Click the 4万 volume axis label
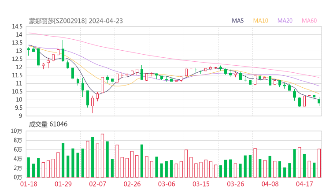Image resolution: width=326 pixels, height=194 pixels. (x=18, y=159)
